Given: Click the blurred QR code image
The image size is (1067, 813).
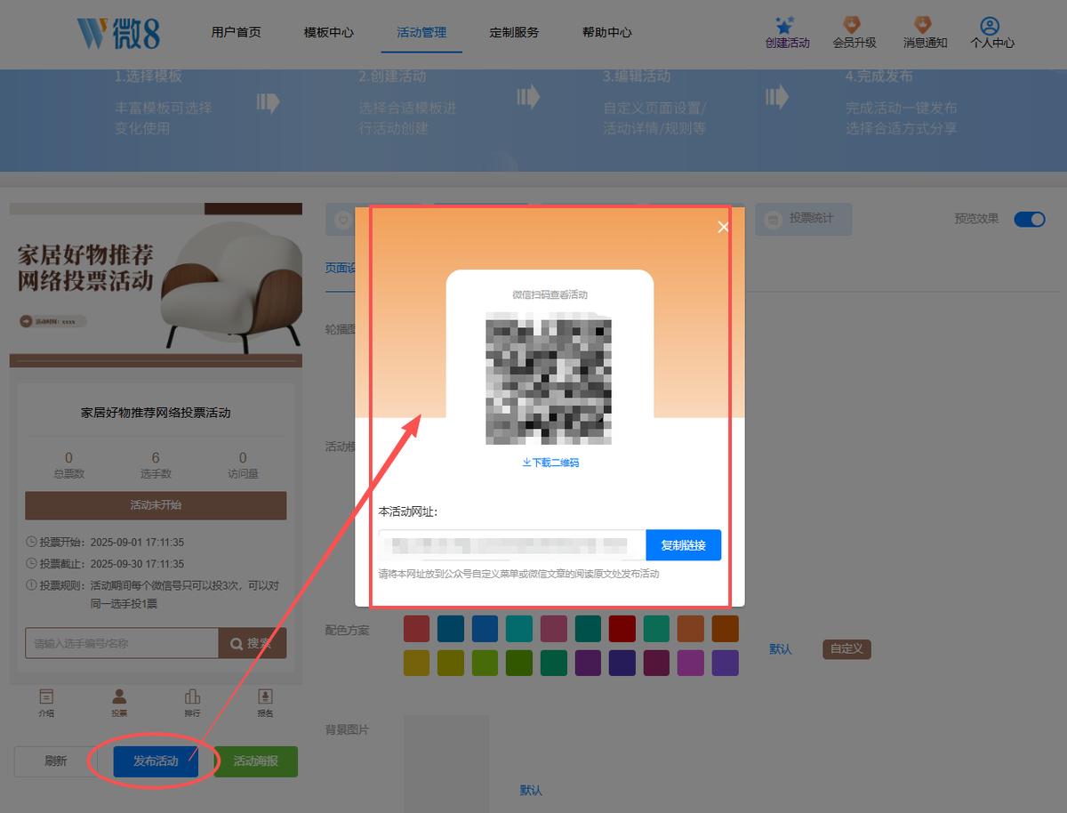Looking at the screenshot, I should pyautogui.click(x=549, y=380).
